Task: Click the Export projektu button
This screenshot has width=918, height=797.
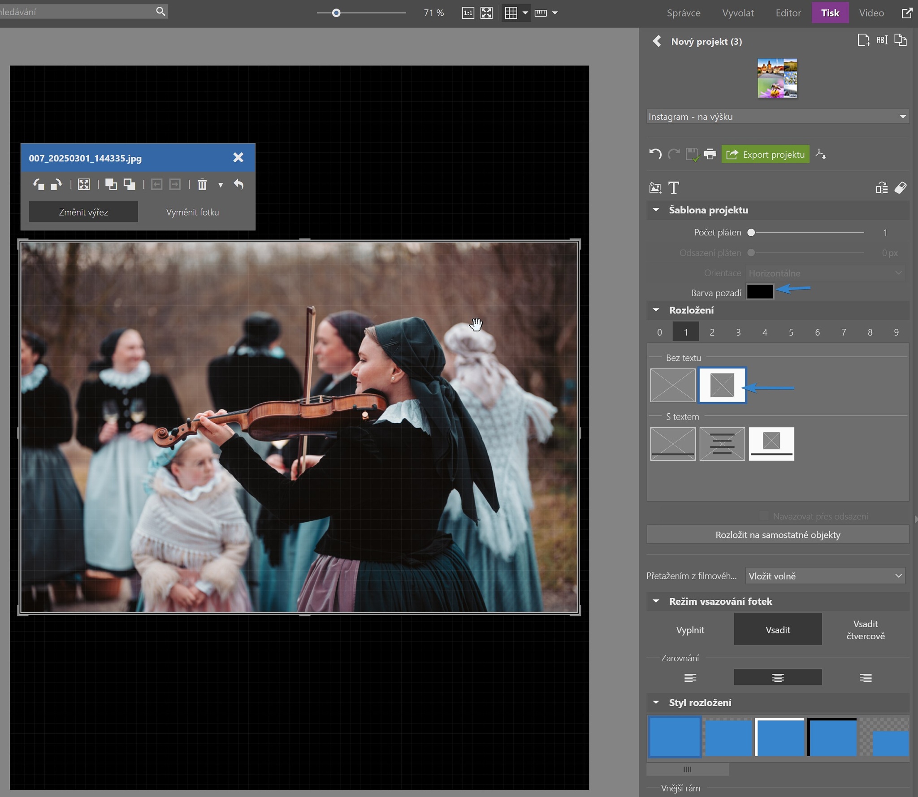Action: click(765, 155)
